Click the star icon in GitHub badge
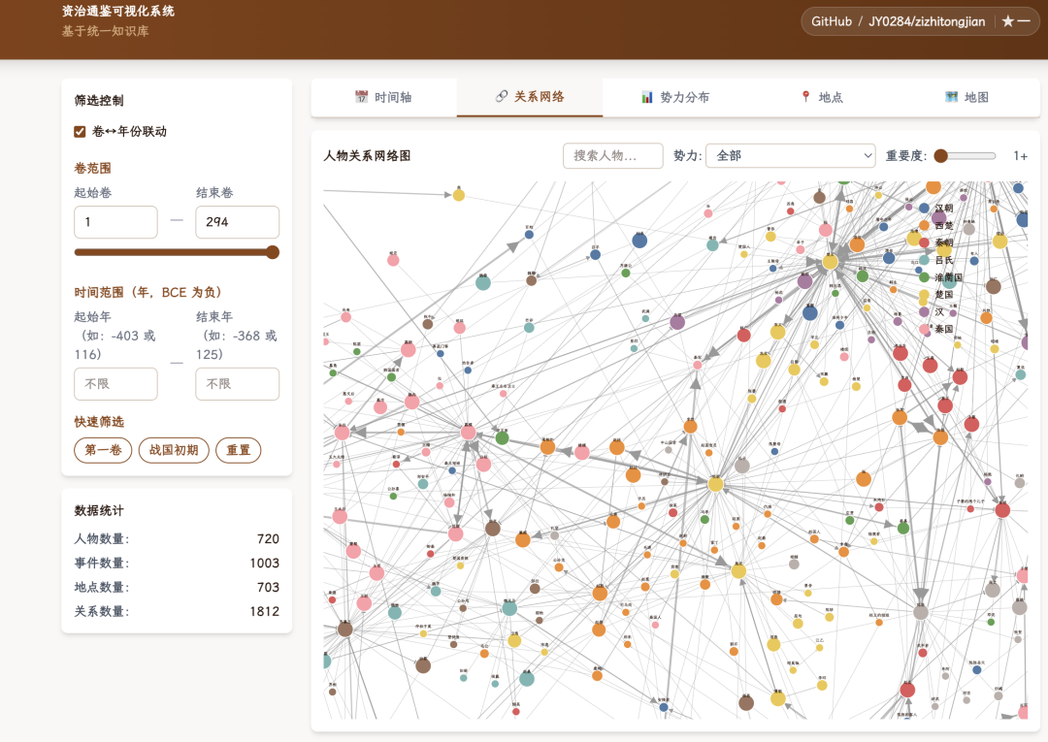Viewport: 1048px width, 742px height. point(1008,21)
